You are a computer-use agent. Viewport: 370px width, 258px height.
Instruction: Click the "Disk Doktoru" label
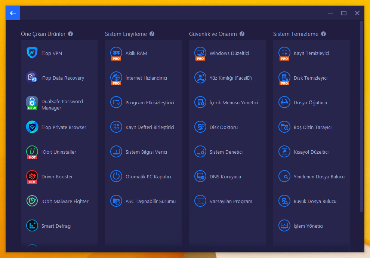pos(223,127)
